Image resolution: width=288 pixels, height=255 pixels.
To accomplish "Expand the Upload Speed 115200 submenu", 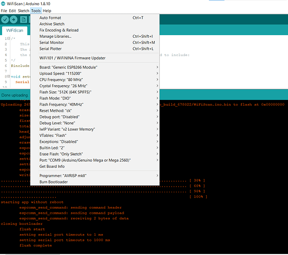I will pyautogui.click(x=99, y=73).
